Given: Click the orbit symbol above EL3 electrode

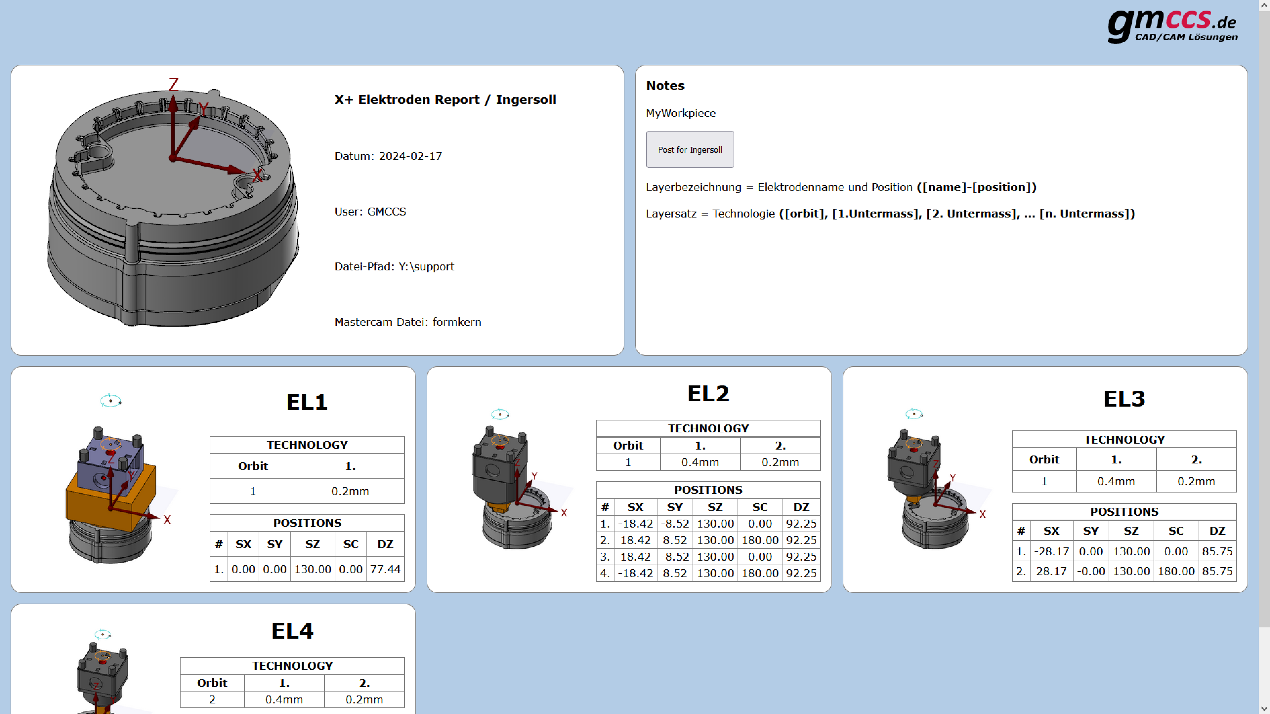Looking at the screenshot, I should [x=913, y=414].
